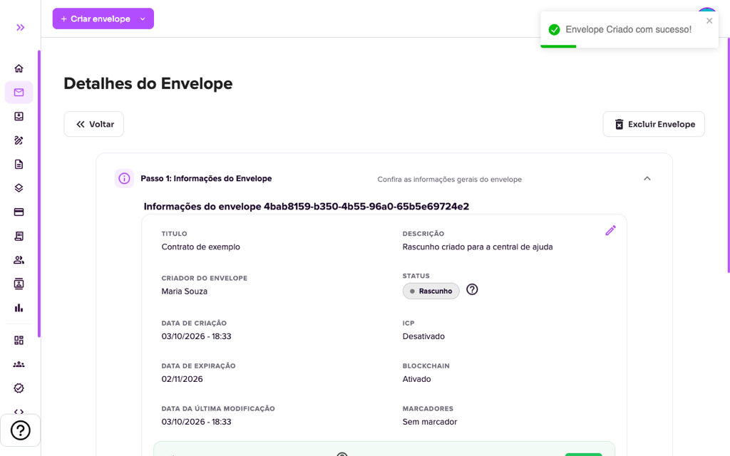The height and width of the screenshot is (456, 730).
Task: Click the ICP value Desativado
Action: pyautogui.click(x=423, y=336)
